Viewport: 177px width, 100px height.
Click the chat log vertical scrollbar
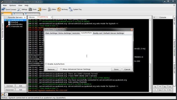coord(150,77)
